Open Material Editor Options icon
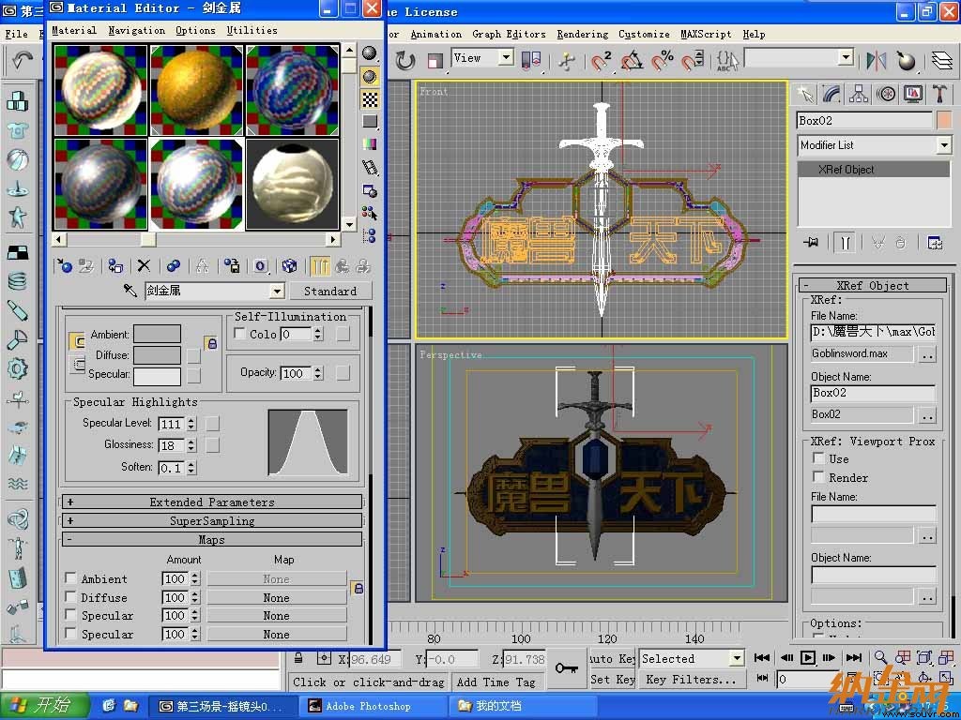The height and width of the screenshot is (720, 961). [x=370, y=190]
